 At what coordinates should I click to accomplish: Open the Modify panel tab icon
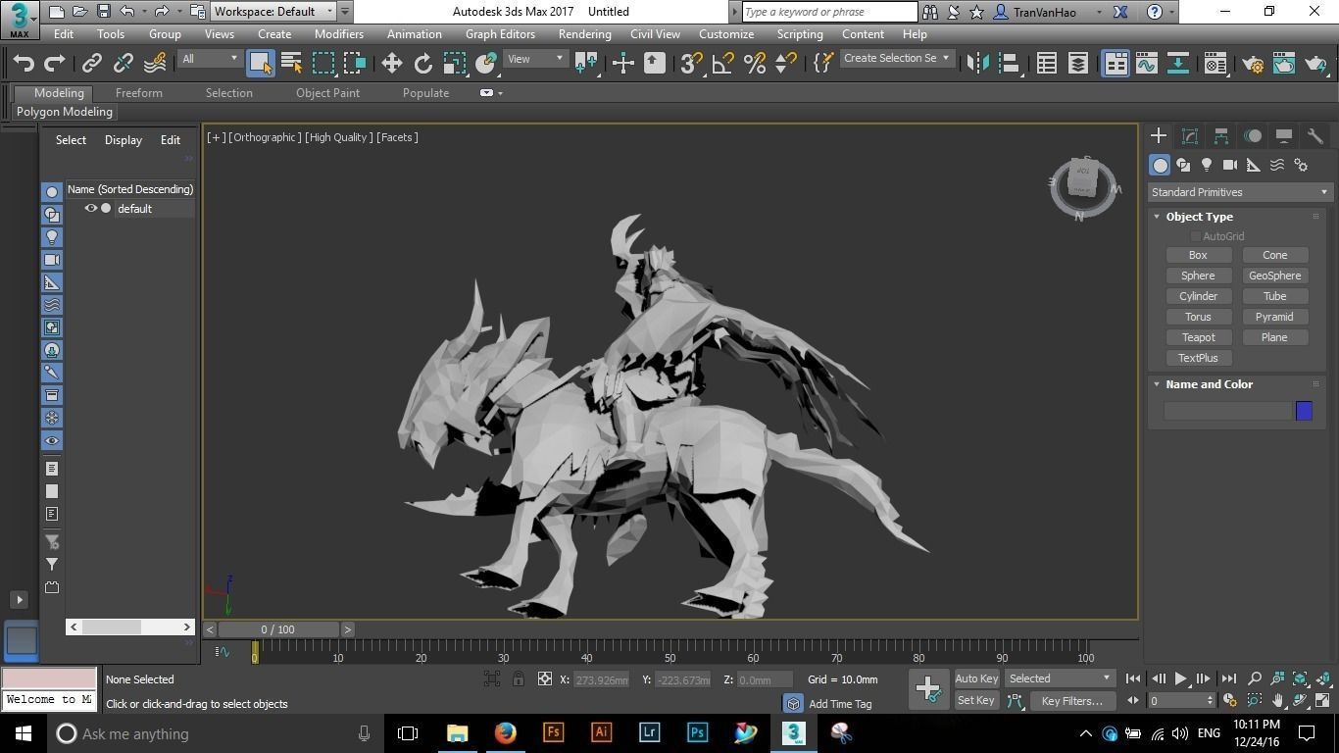[x=1190, y=136]
